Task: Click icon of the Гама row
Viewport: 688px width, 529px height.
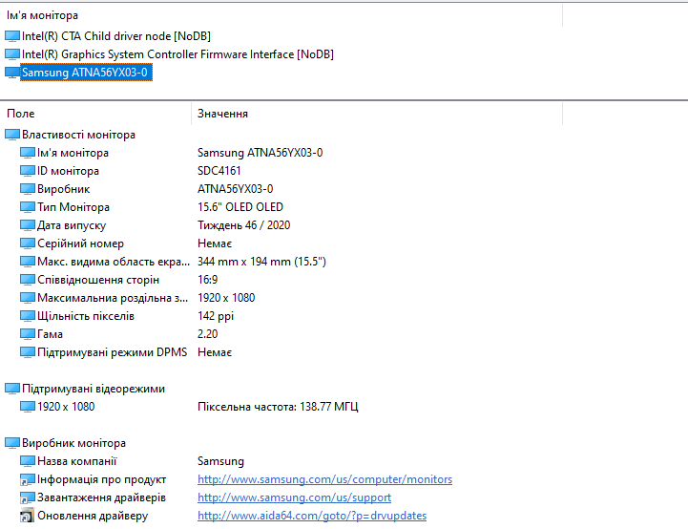Action: click(x=28, y=334)
